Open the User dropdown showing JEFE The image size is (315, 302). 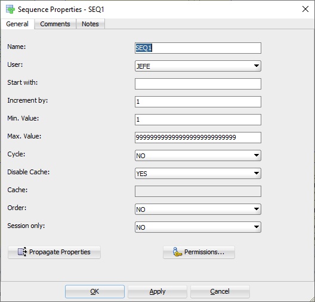pyautogui.click(x=198, y=66)
